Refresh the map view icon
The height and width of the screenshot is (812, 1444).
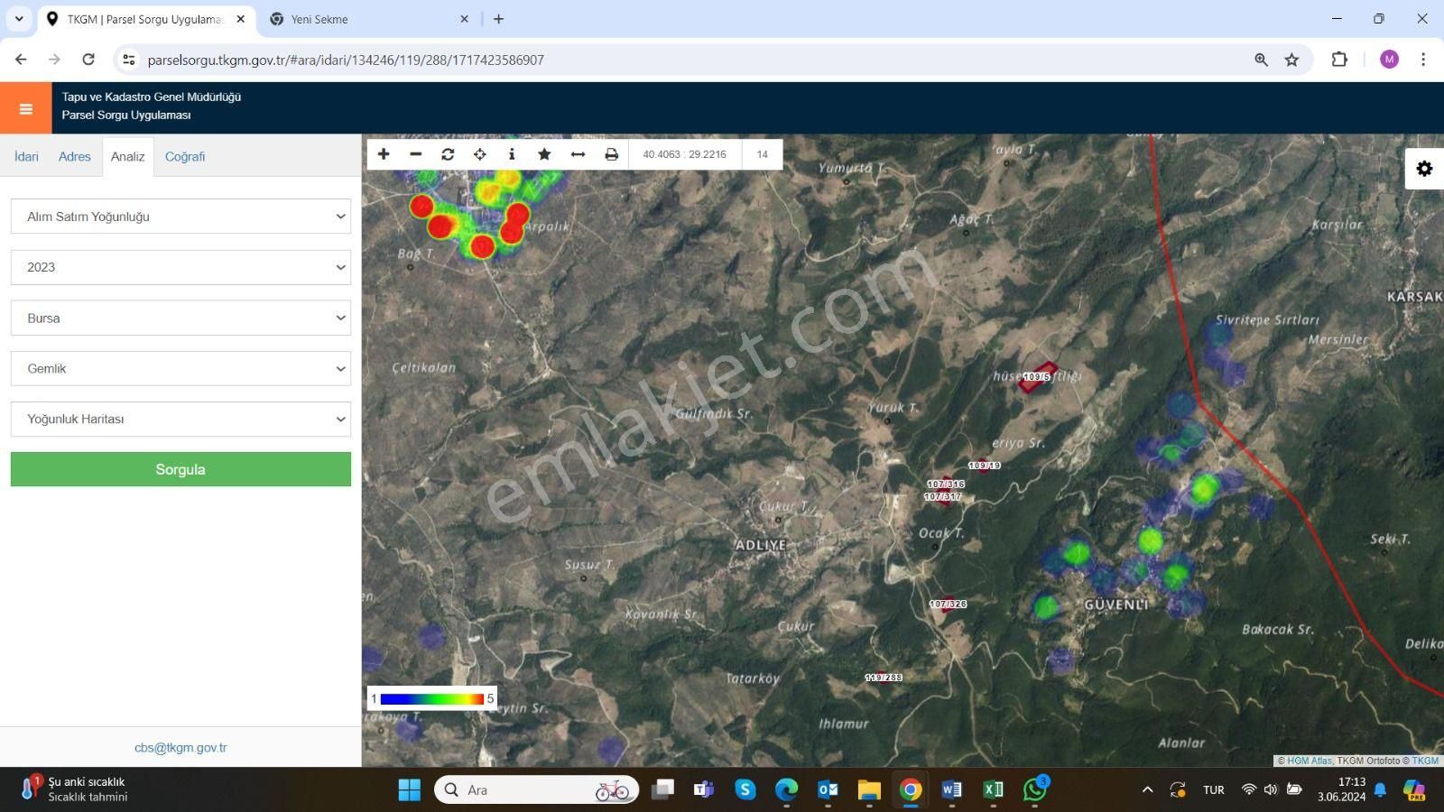click(x=448, y=154)
